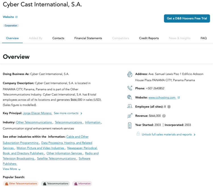Image resolution: width=213 pixels, height=191 pixels.
Task: Open the Financial Statements tab
Action: pyautogui.click(x=88, y=38)
